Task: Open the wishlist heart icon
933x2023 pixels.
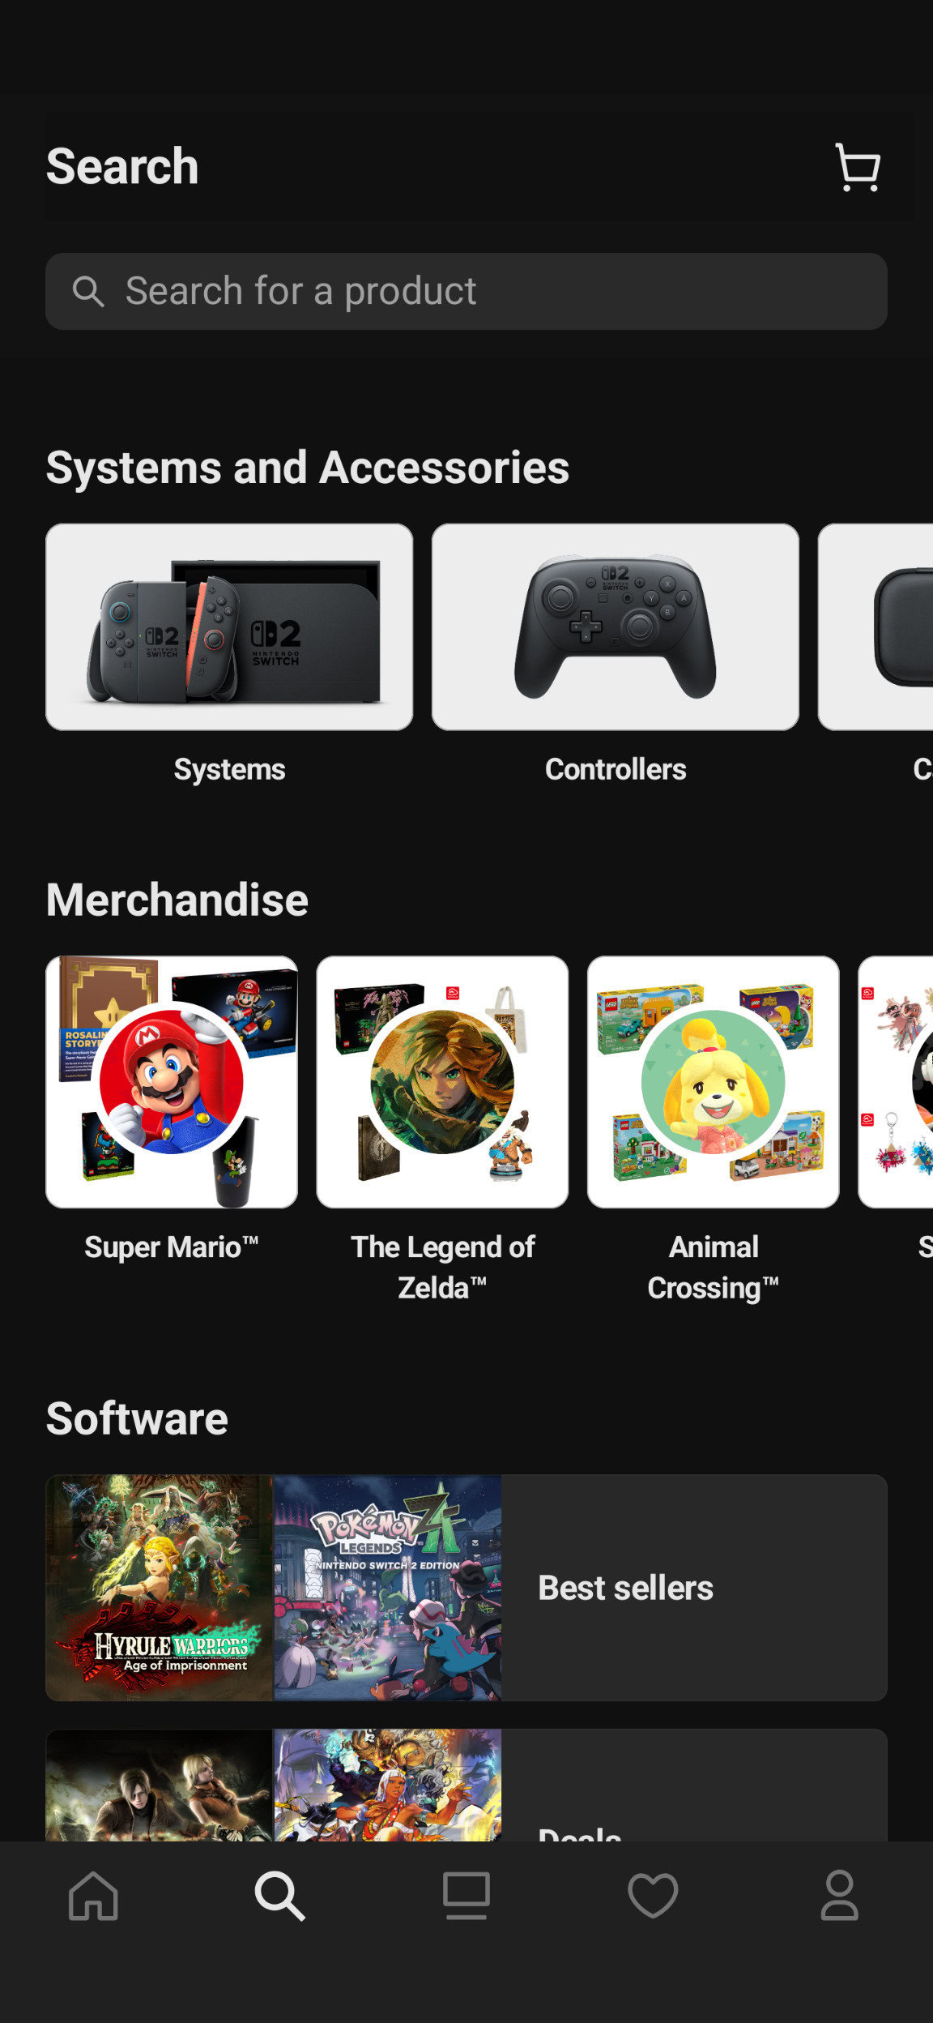Action: [653, 1896]
